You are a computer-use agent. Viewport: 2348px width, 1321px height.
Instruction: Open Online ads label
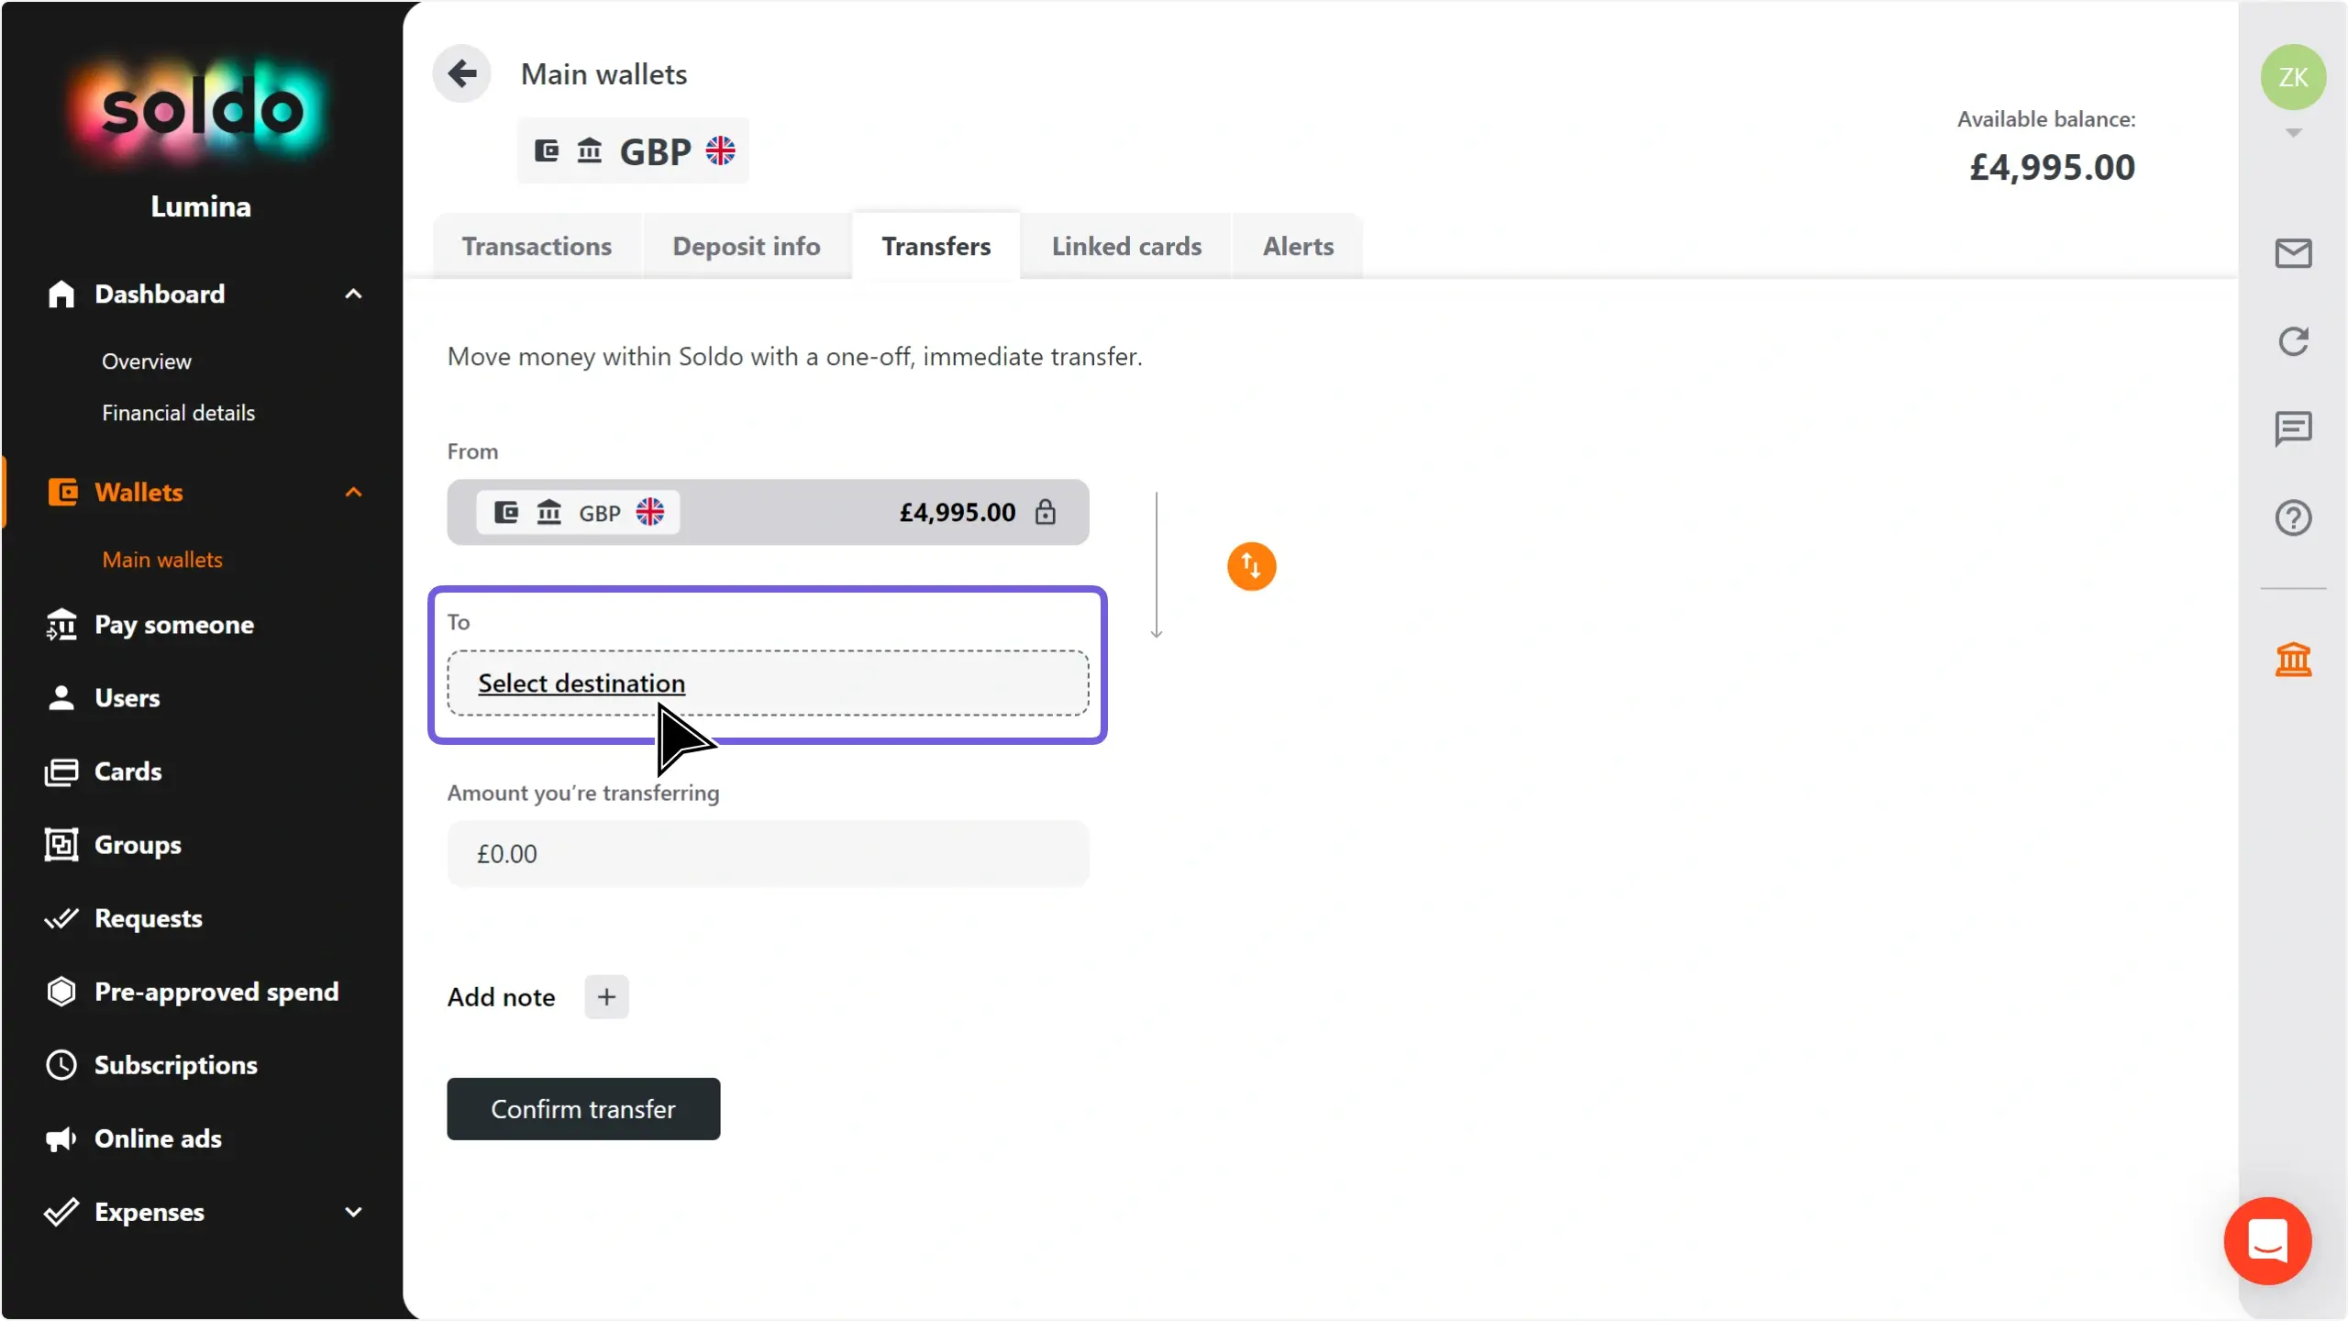coord(158,1138)
